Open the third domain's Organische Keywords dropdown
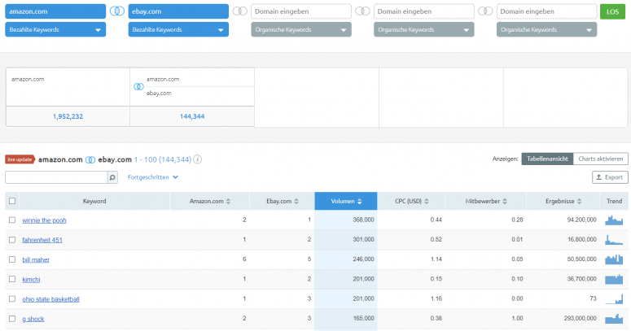Image resolution: width=631 pixels, height=331 pixels. (x=301, y=29)
